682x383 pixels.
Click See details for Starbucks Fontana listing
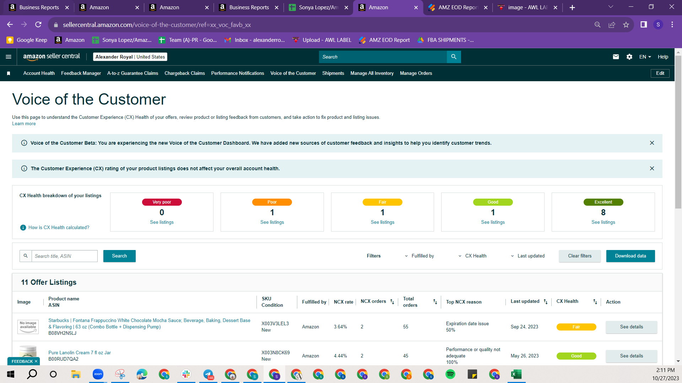632,327
